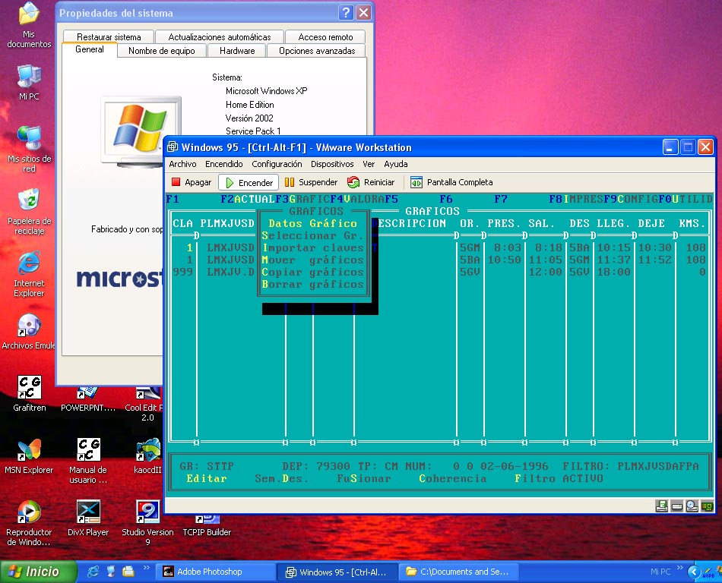Select the Grafitren desktop icon

click(30, 393)
